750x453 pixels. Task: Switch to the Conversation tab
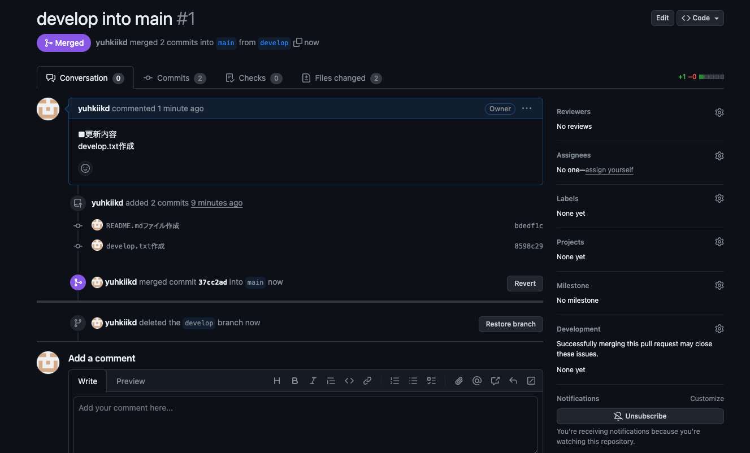(85, 78)
